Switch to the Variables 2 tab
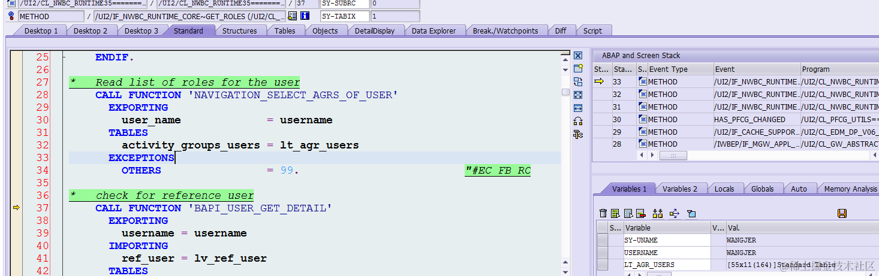 680,189
